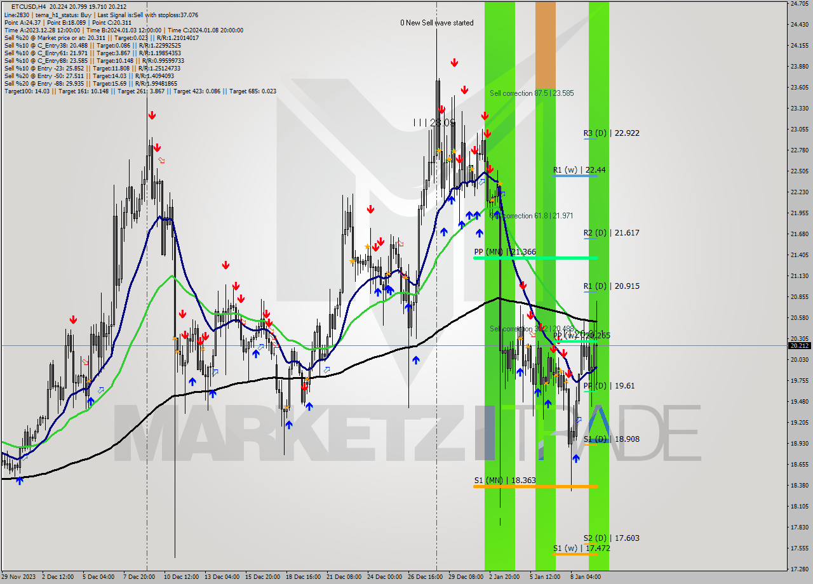Click the '29 Nov 2023' date label
This screenshot has height=584, width=813.
click(x=19, y=577)
